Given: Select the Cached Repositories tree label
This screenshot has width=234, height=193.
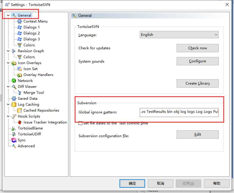Looking at the screenshot, I should pyautogui.click(x=41, y=110).
